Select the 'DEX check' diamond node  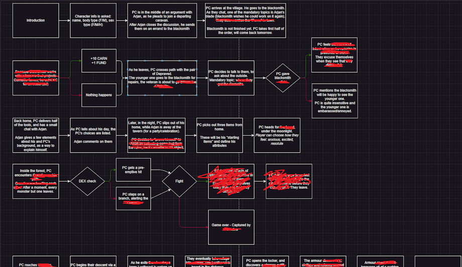(87, 181)
